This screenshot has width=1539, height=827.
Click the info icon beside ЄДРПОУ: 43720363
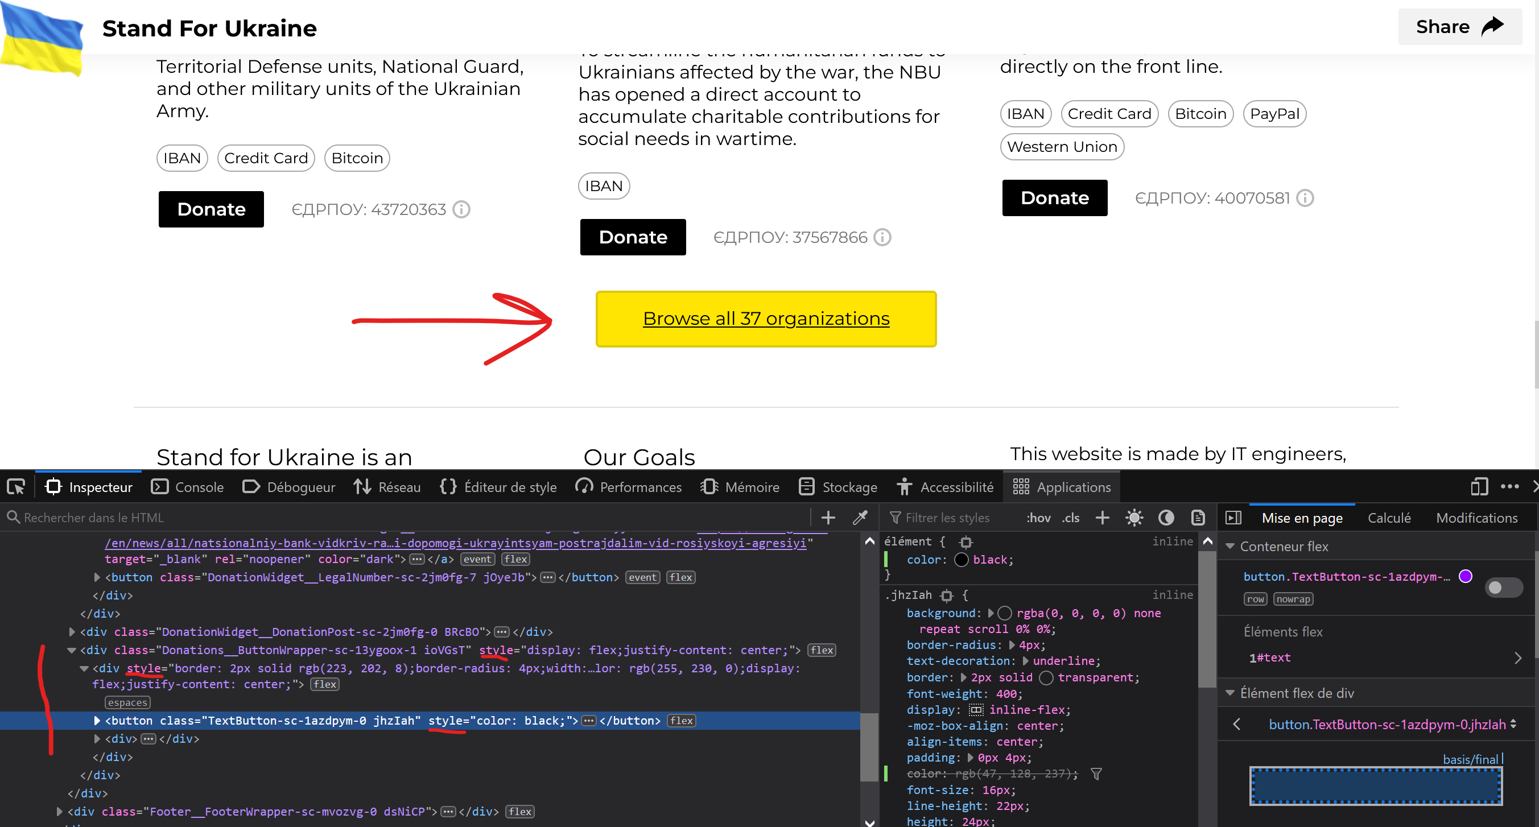pos(461,209)
